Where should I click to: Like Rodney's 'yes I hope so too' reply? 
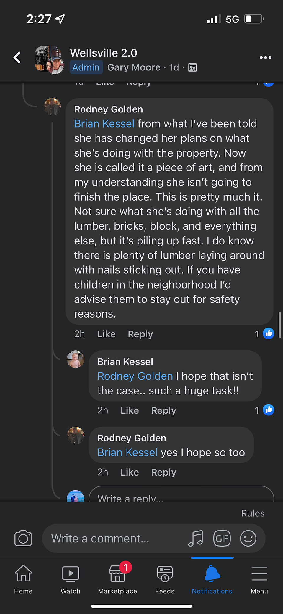click(x=130, y=472)
